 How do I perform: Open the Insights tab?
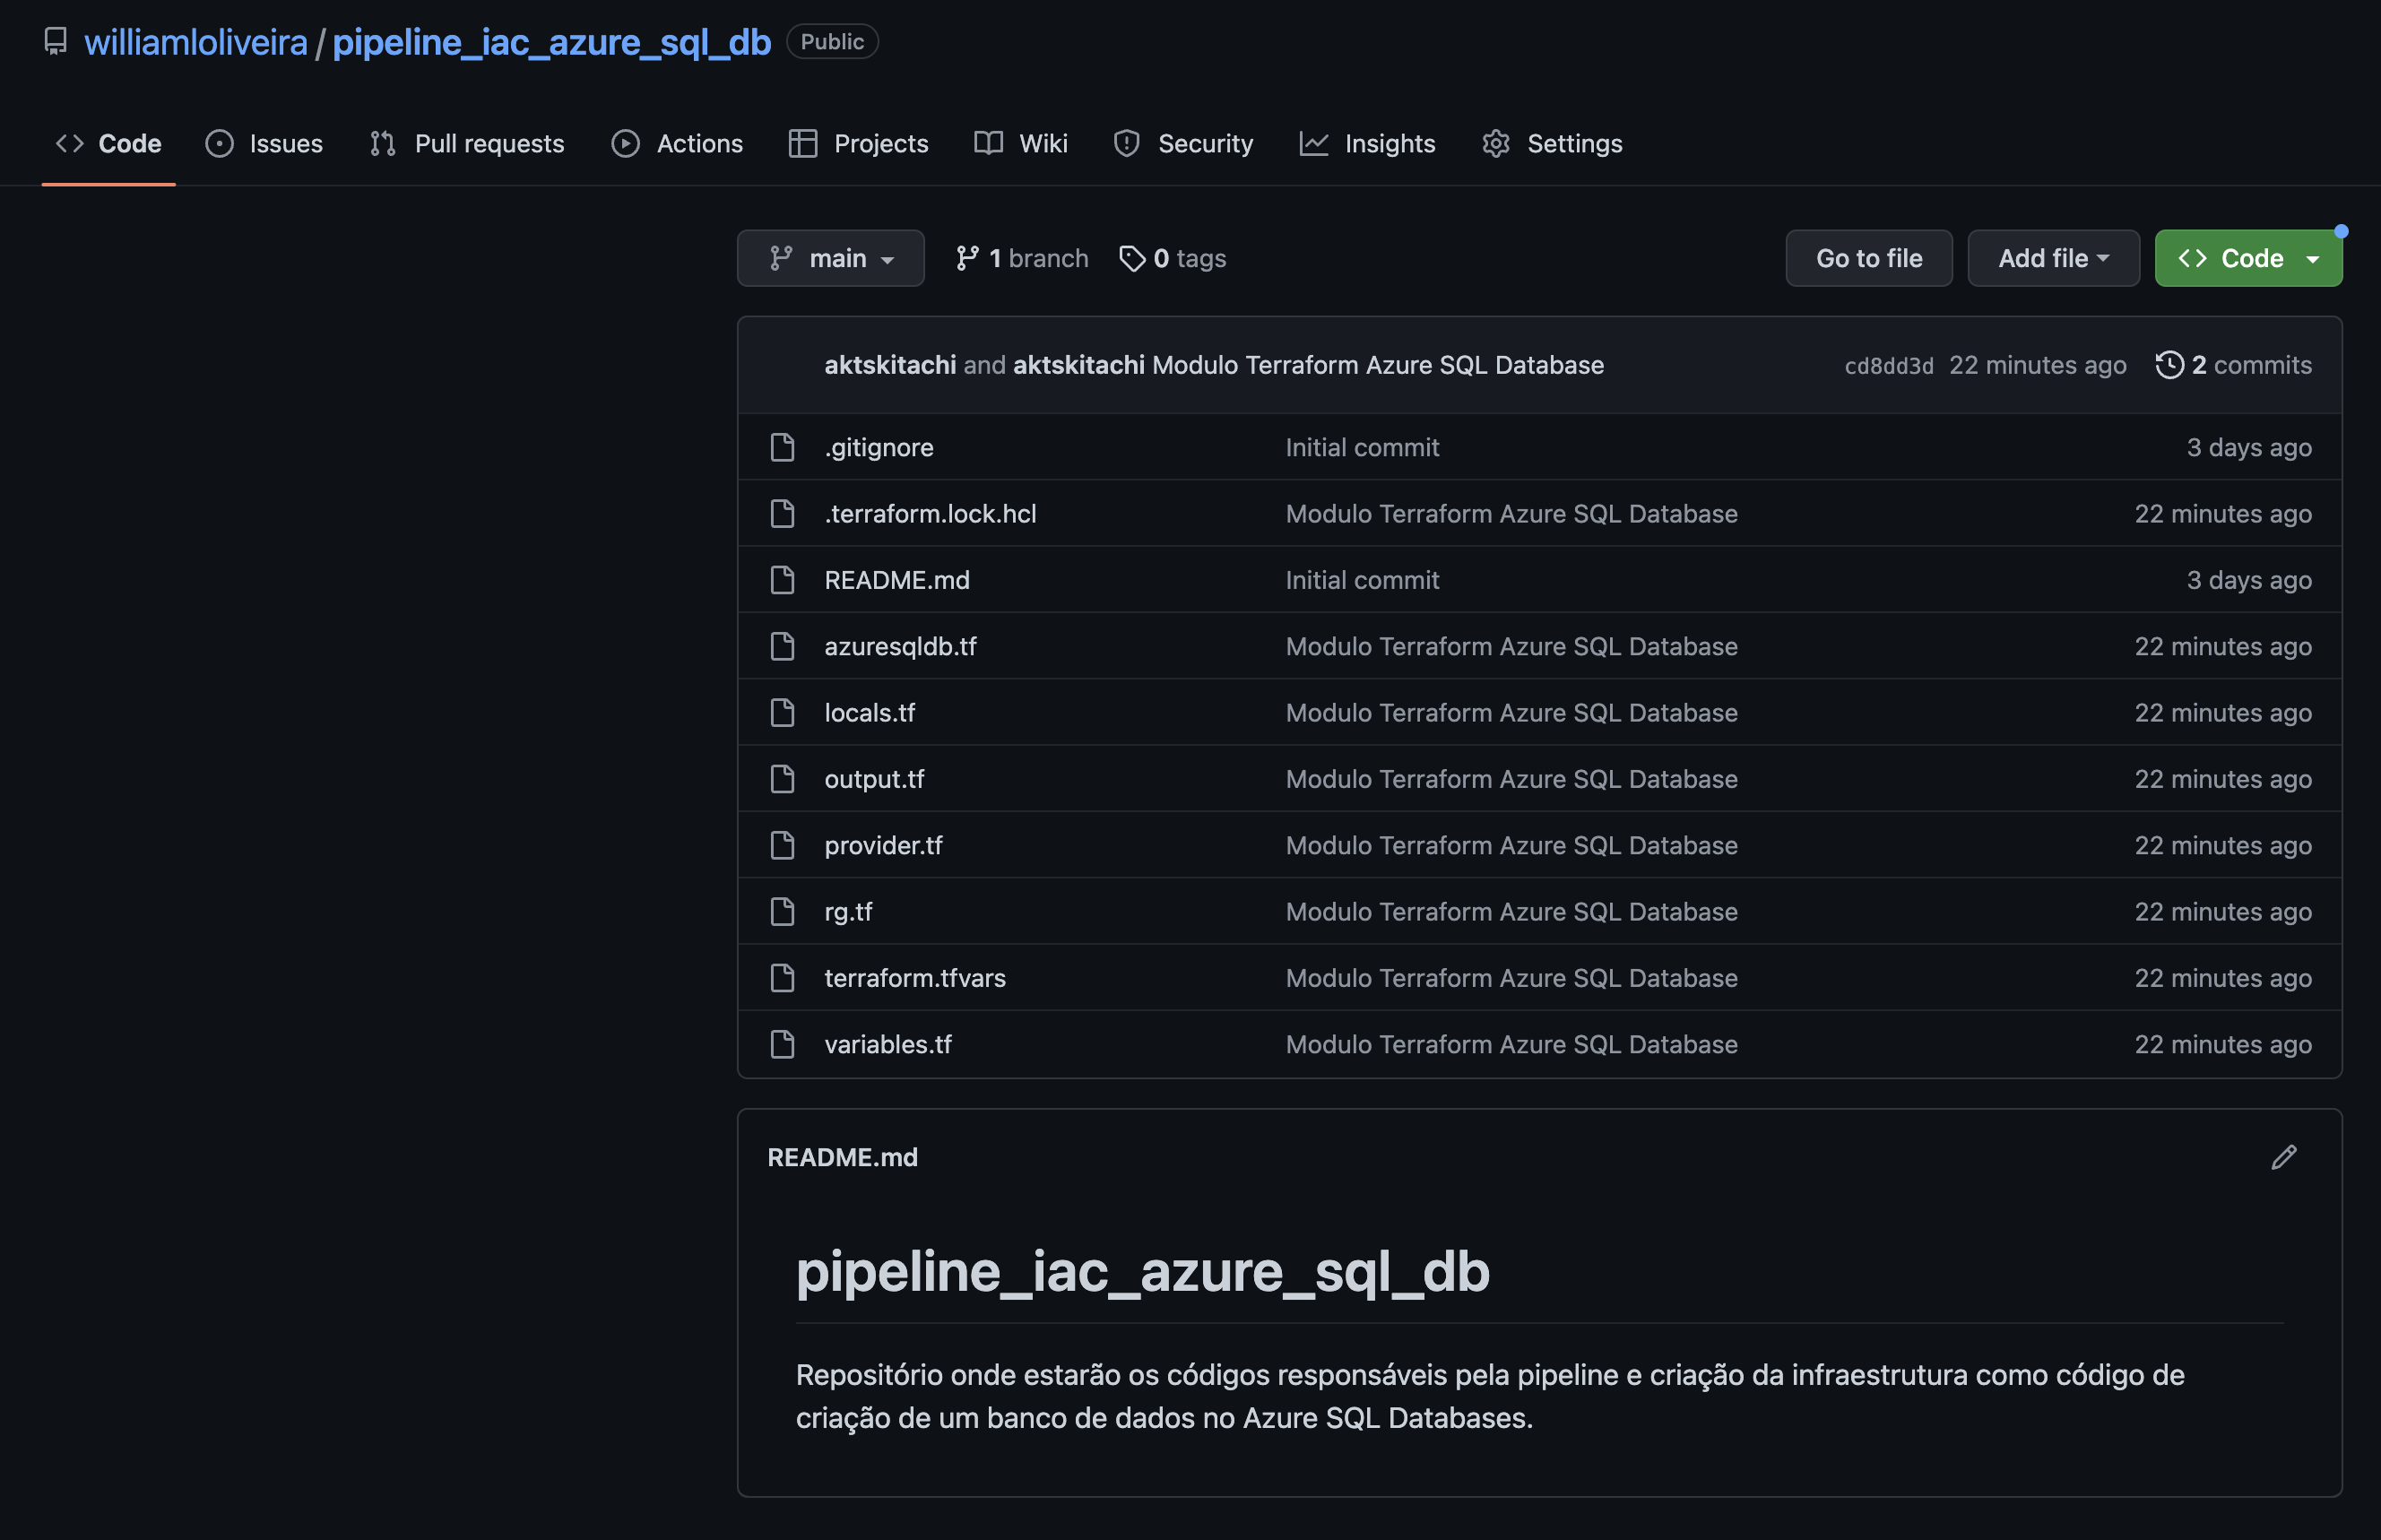coord(1367,143)
